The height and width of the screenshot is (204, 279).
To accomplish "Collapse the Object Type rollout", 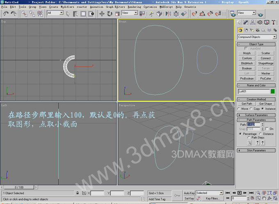I will coord(256,44).
